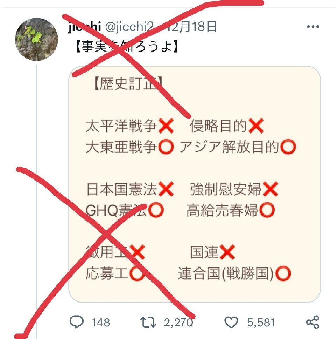
Task: Click the vertical thread line below avatar
Action: point(37,201)
